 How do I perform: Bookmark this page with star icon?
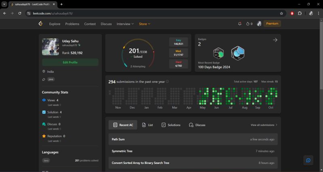281,13
